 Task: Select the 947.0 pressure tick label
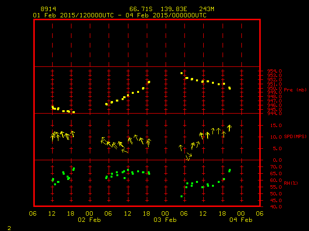pyautogui.click(x=274, y=101)
